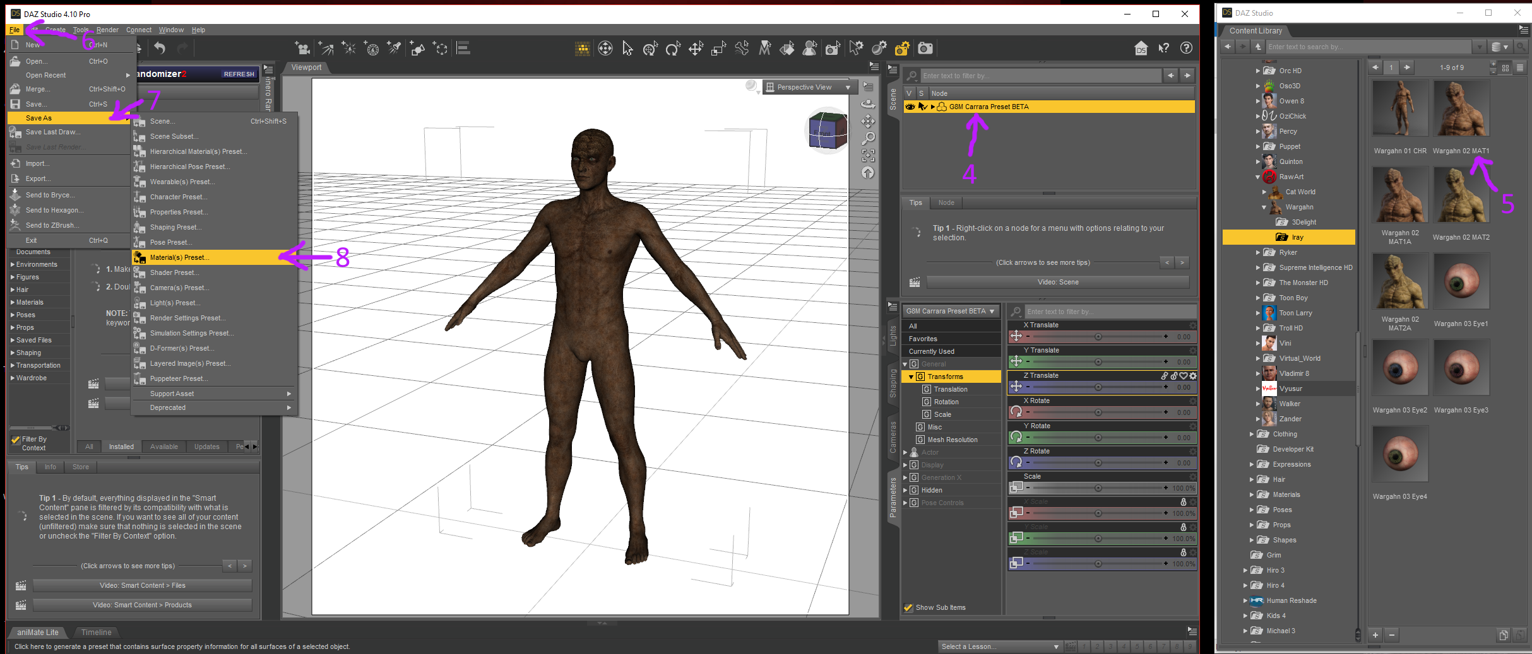The image size is (1532, 654).
Task: Open the Perspective View dropdown
Action: point(809,87)
